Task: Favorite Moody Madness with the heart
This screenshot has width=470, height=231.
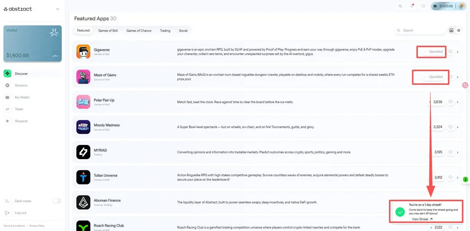Action: [450, 127]
